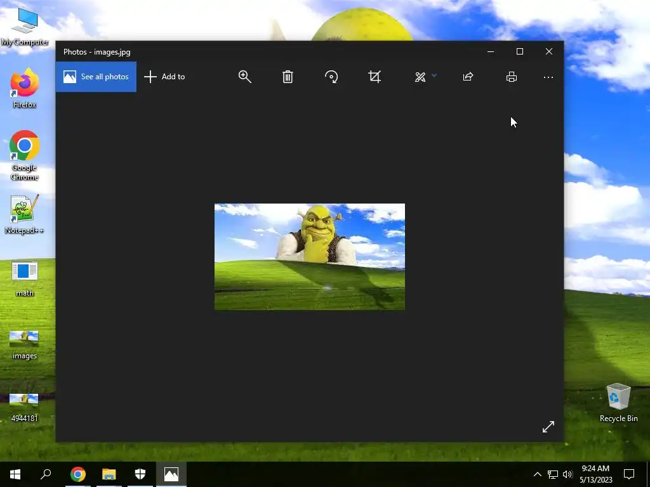This screenshot has height=487, width=650.
Task: Open Windows Security shield in taskbar
Action: point(140,474)
